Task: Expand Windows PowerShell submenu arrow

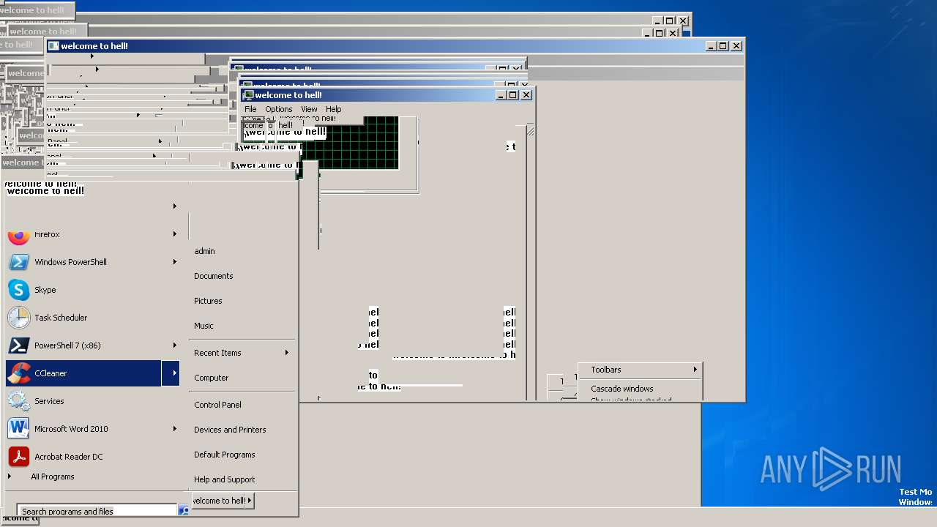Action: point(174,262)
